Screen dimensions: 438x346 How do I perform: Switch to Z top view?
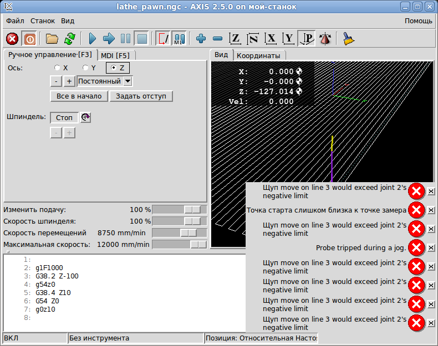[x=235, y=39]
